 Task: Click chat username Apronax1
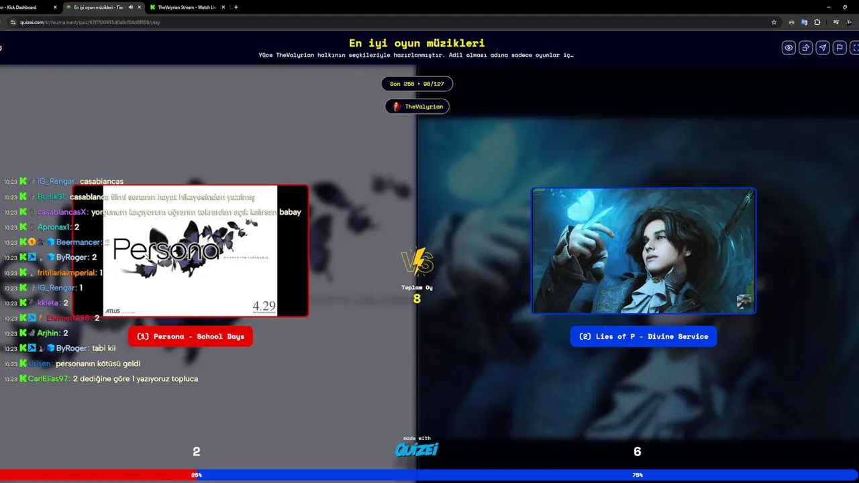(54, 227)
